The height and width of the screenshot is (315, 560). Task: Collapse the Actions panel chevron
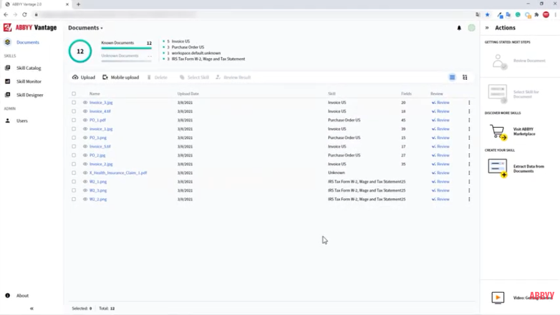pyautogui.click(x=487, y=27)
